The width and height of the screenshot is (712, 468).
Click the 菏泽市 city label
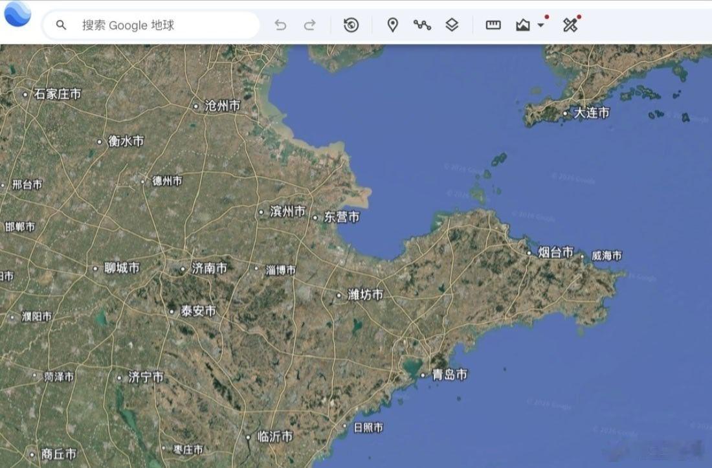pyautogui.click(x=58, y=376)
